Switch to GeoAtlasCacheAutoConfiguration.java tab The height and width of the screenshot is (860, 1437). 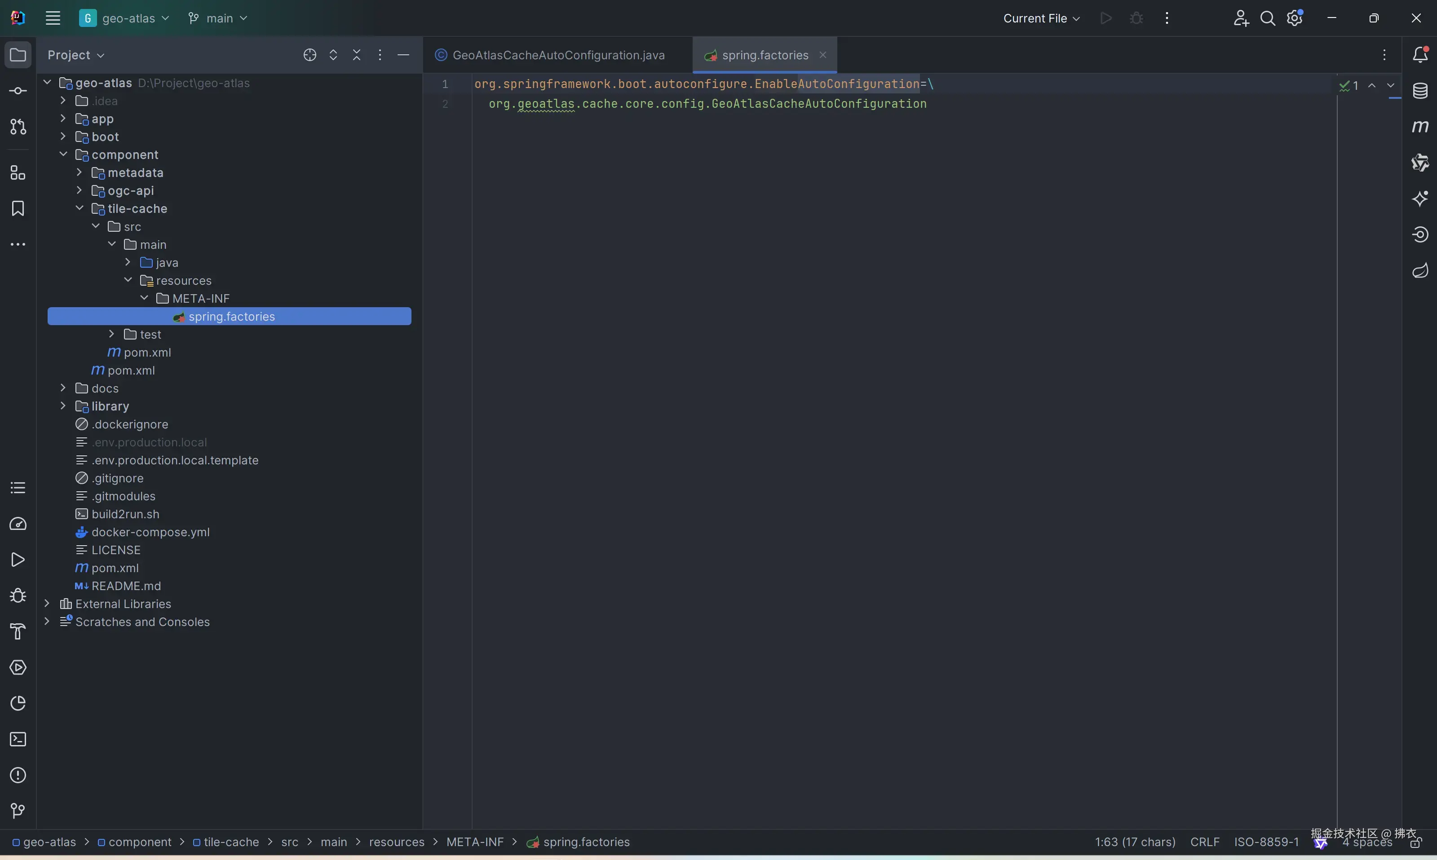557,55
